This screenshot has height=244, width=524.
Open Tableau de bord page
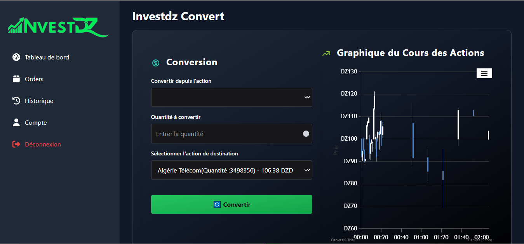click(x=47, y=57)
